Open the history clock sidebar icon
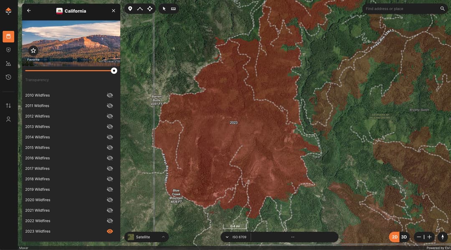 pos(8,77)
